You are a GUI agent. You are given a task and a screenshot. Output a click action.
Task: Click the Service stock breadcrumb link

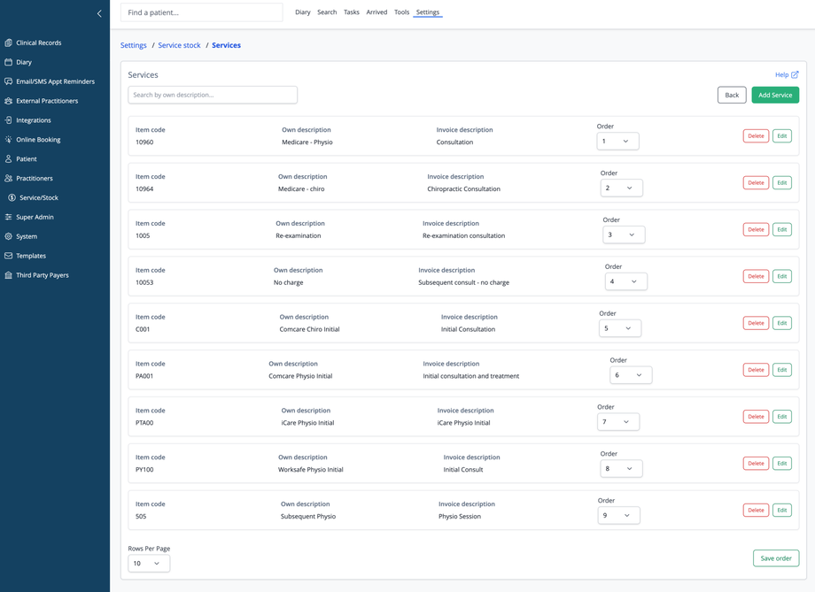pyautogui.click(x=179, y=45)
